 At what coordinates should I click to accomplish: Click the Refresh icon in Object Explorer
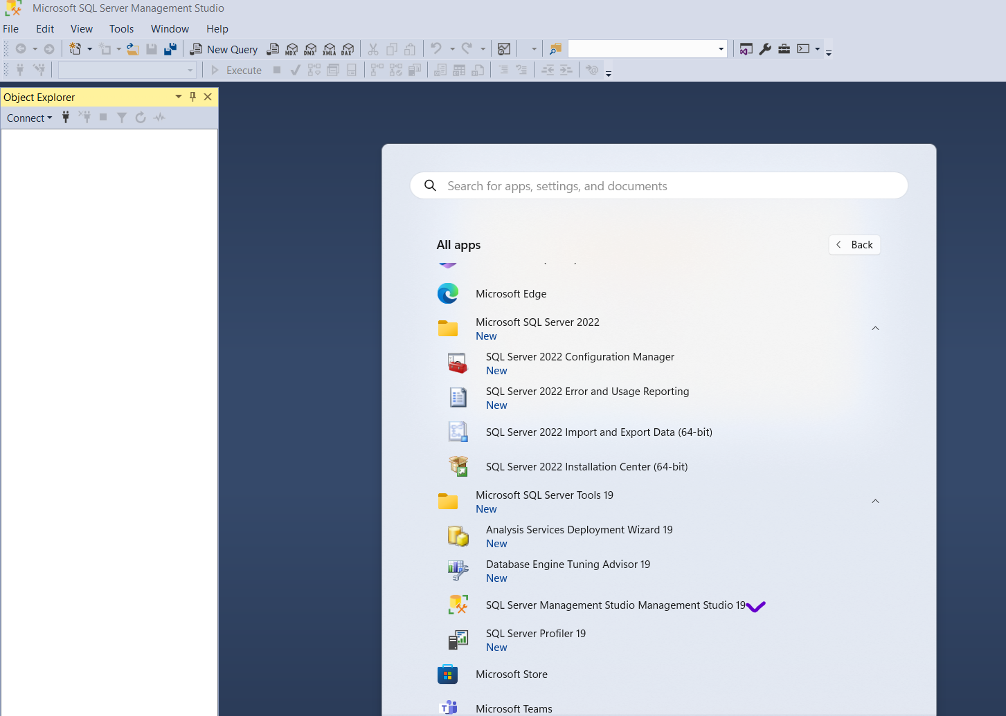141,118
